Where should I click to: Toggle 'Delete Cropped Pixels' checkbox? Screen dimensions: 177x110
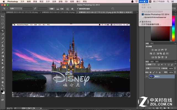[77, 9]
